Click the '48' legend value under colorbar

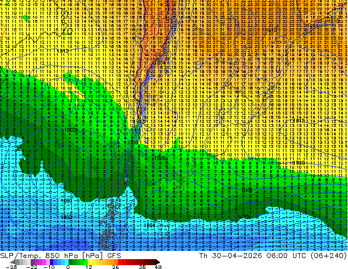click(x=158, y=267)
